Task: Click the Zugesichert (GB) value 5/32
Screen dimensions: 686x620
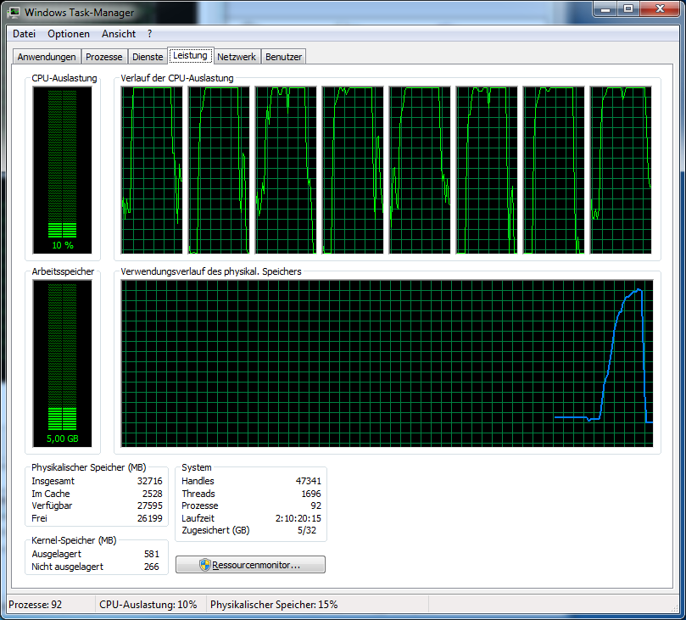Action: pyautogui.click(x=307, y=530)
